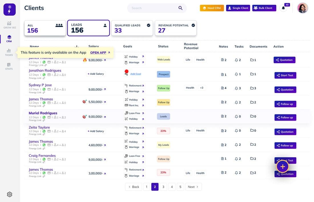Click the Revenue Potential column header
314x202 pixels.
(x=191, y=46)
